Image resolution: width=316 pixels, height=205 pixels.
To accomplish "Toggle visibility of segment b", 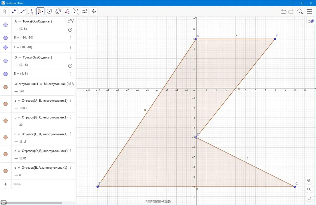I will [6, 121].
